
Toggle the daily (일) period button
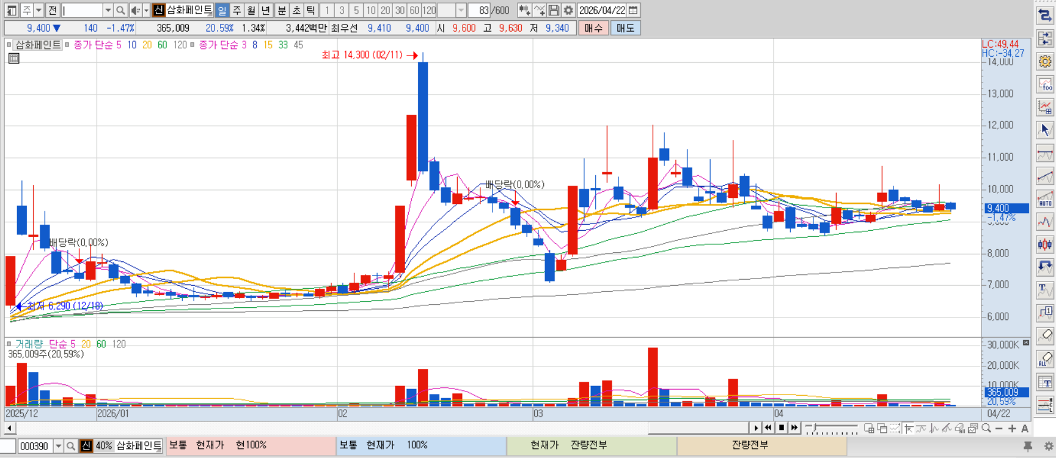222,10
